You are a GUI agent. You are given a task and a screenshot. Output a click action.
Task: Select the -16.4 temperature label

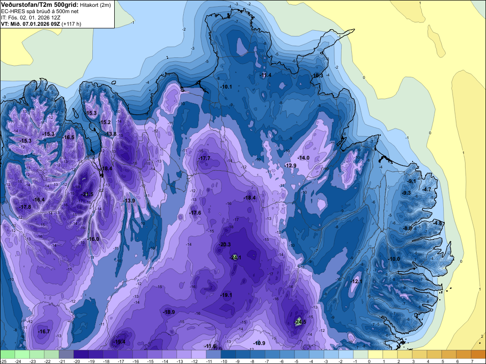[x=39, y=200]
